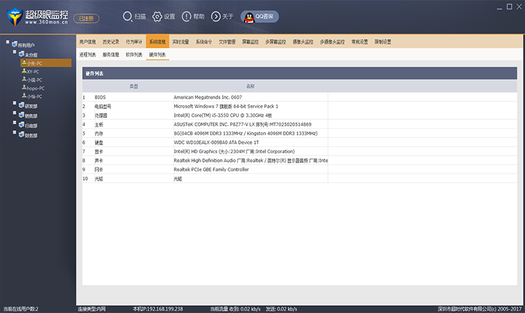Click the 名称 column header

[x=250, y=86]
